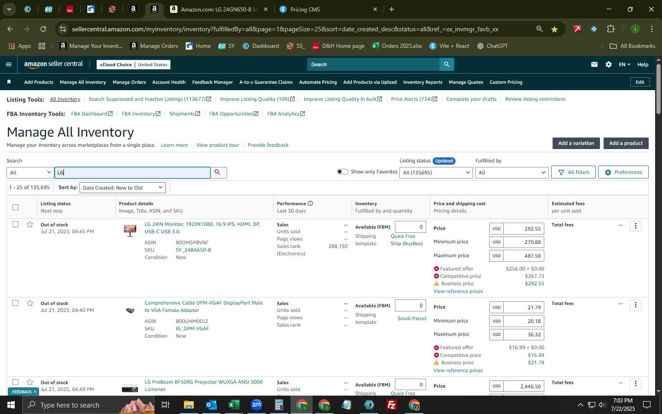The width and height of the screenshot is (662, 414).
Task: Open the Sort by Date Created dropdown
Action: pos(122,188)
